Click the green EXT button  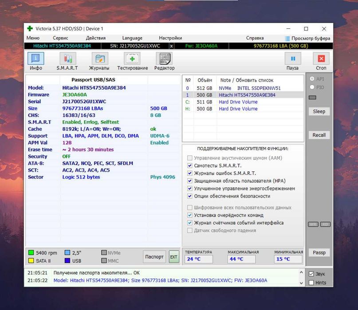click(x=174, y=257)
